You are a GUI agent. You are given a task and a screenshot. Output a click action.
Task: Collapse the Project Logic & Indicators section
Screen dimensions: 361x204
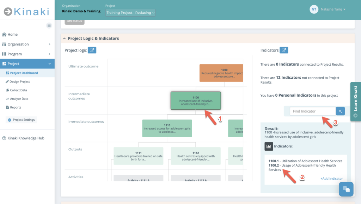pyautogui.click(x=65, y=38)
